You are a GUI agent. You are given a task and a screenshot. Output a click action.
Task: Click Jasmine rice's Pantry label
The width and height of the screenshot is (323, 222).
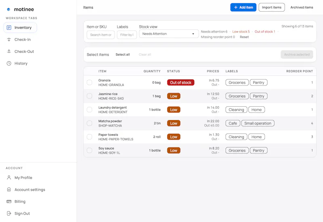pyautogui.click(x=258, y=96)
